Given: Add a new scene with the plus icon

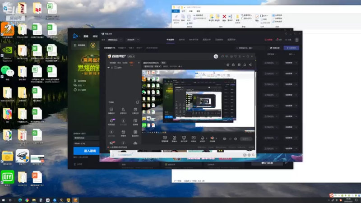Looking at the screenshot, I should click(139, 63).
